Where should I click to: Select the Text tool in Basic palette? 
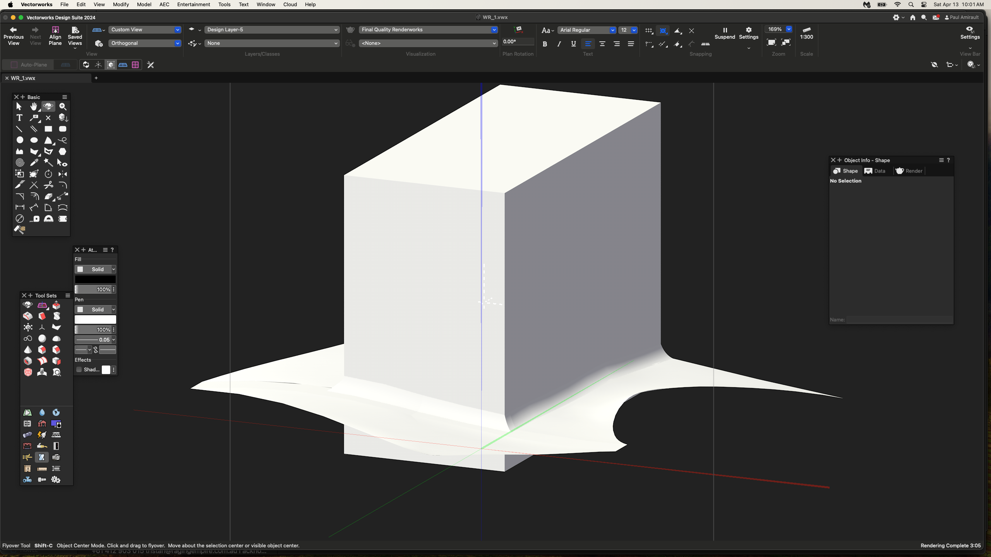click(19, 118)
